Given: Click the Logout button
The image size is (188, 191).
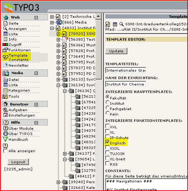Looking at the screenshot, I should (18, 162).
